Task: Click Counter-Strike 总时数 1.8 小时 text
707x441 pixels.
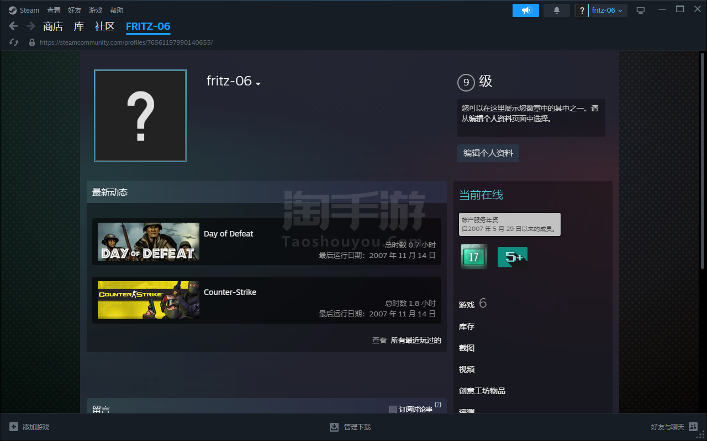Action: 410,303
